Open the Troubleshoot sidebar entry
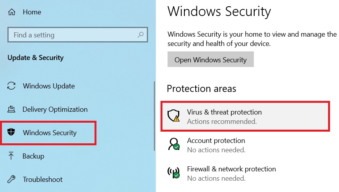The width and height of the screenshot is (339, 192). coord(43,180)
